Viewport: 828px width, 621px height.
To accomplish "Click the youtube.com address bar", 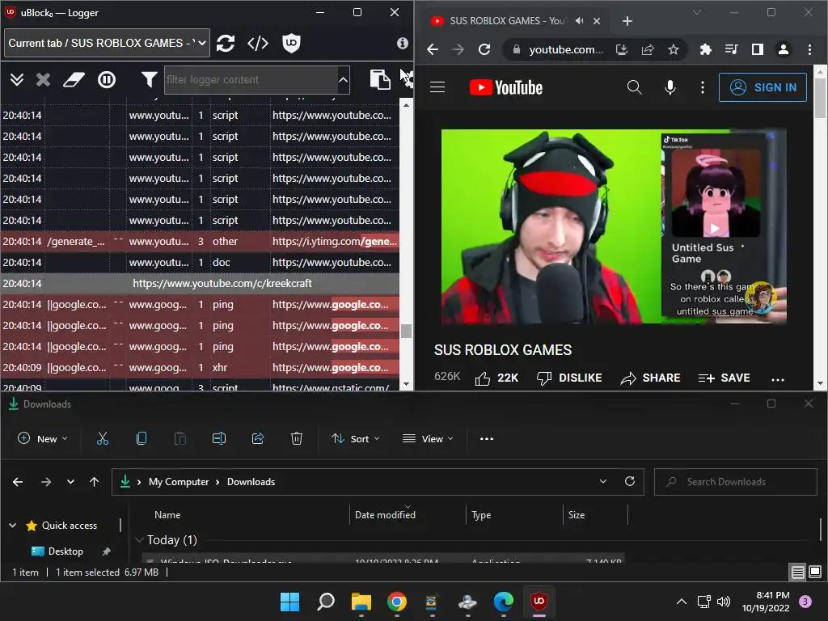I will (565, 49).
